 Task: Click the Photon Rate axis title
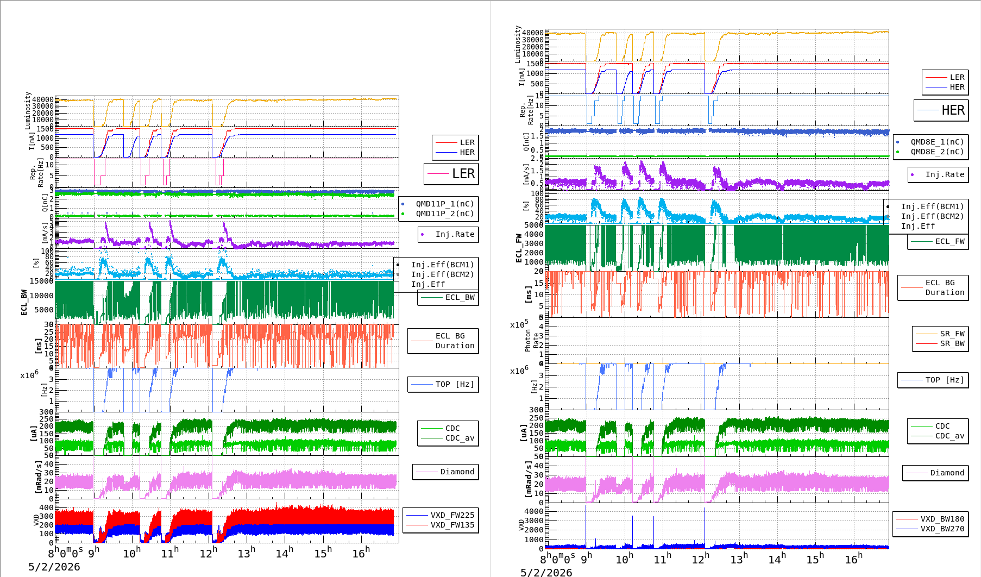(x=532, y=342)
